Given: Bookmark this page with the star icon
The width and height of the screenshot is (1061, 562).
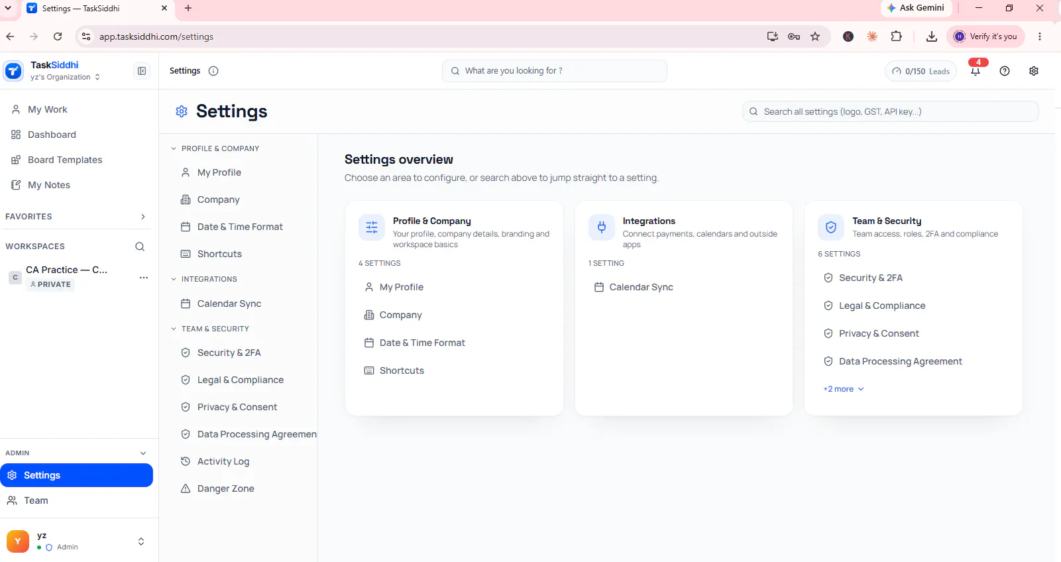Looking at the screenshot, I should coord(815,36).
